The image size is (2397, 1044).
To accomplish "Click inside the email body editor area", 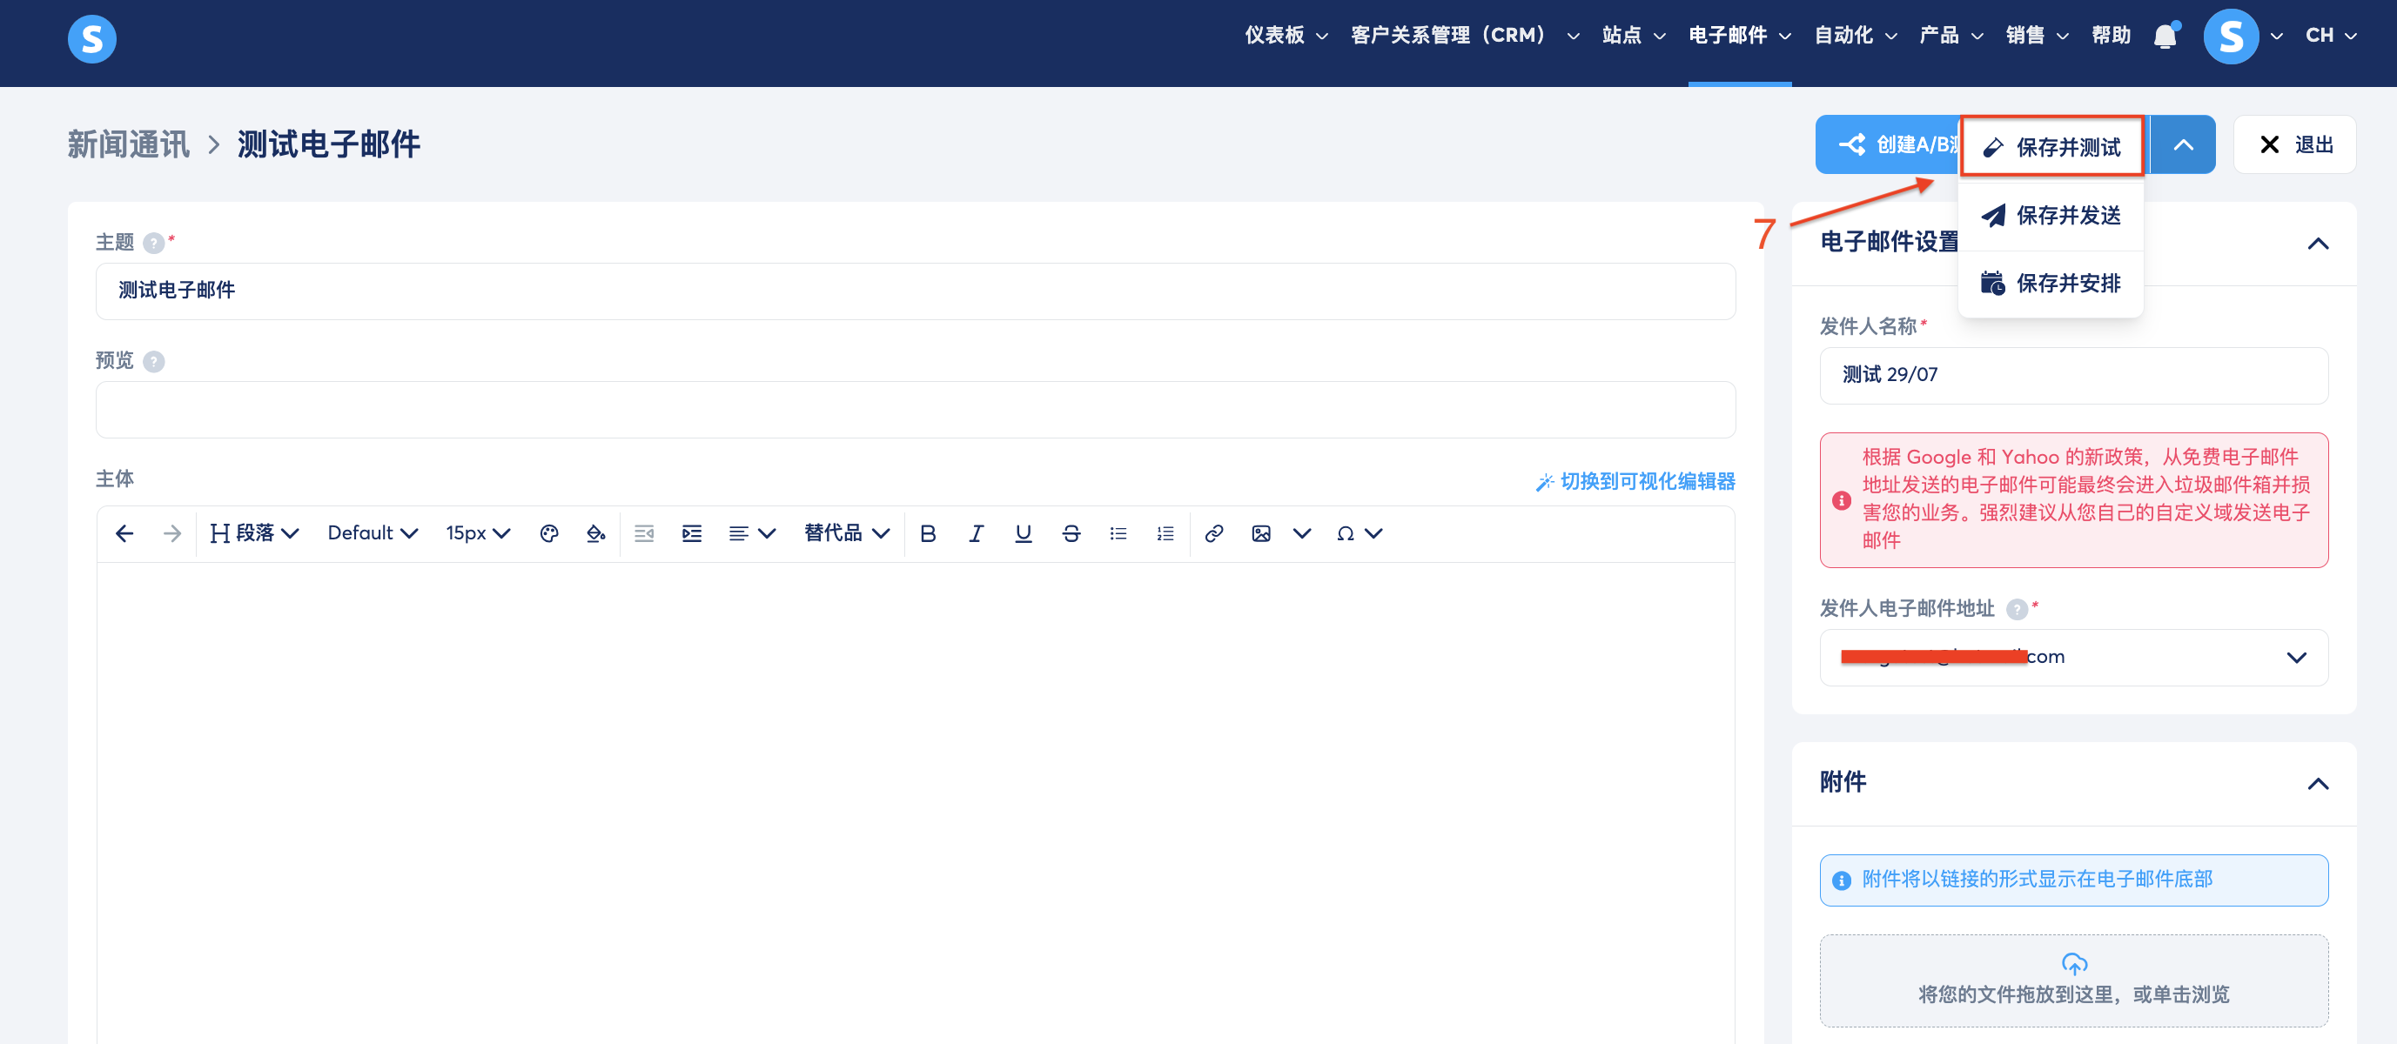I will [x=915, y=802].
